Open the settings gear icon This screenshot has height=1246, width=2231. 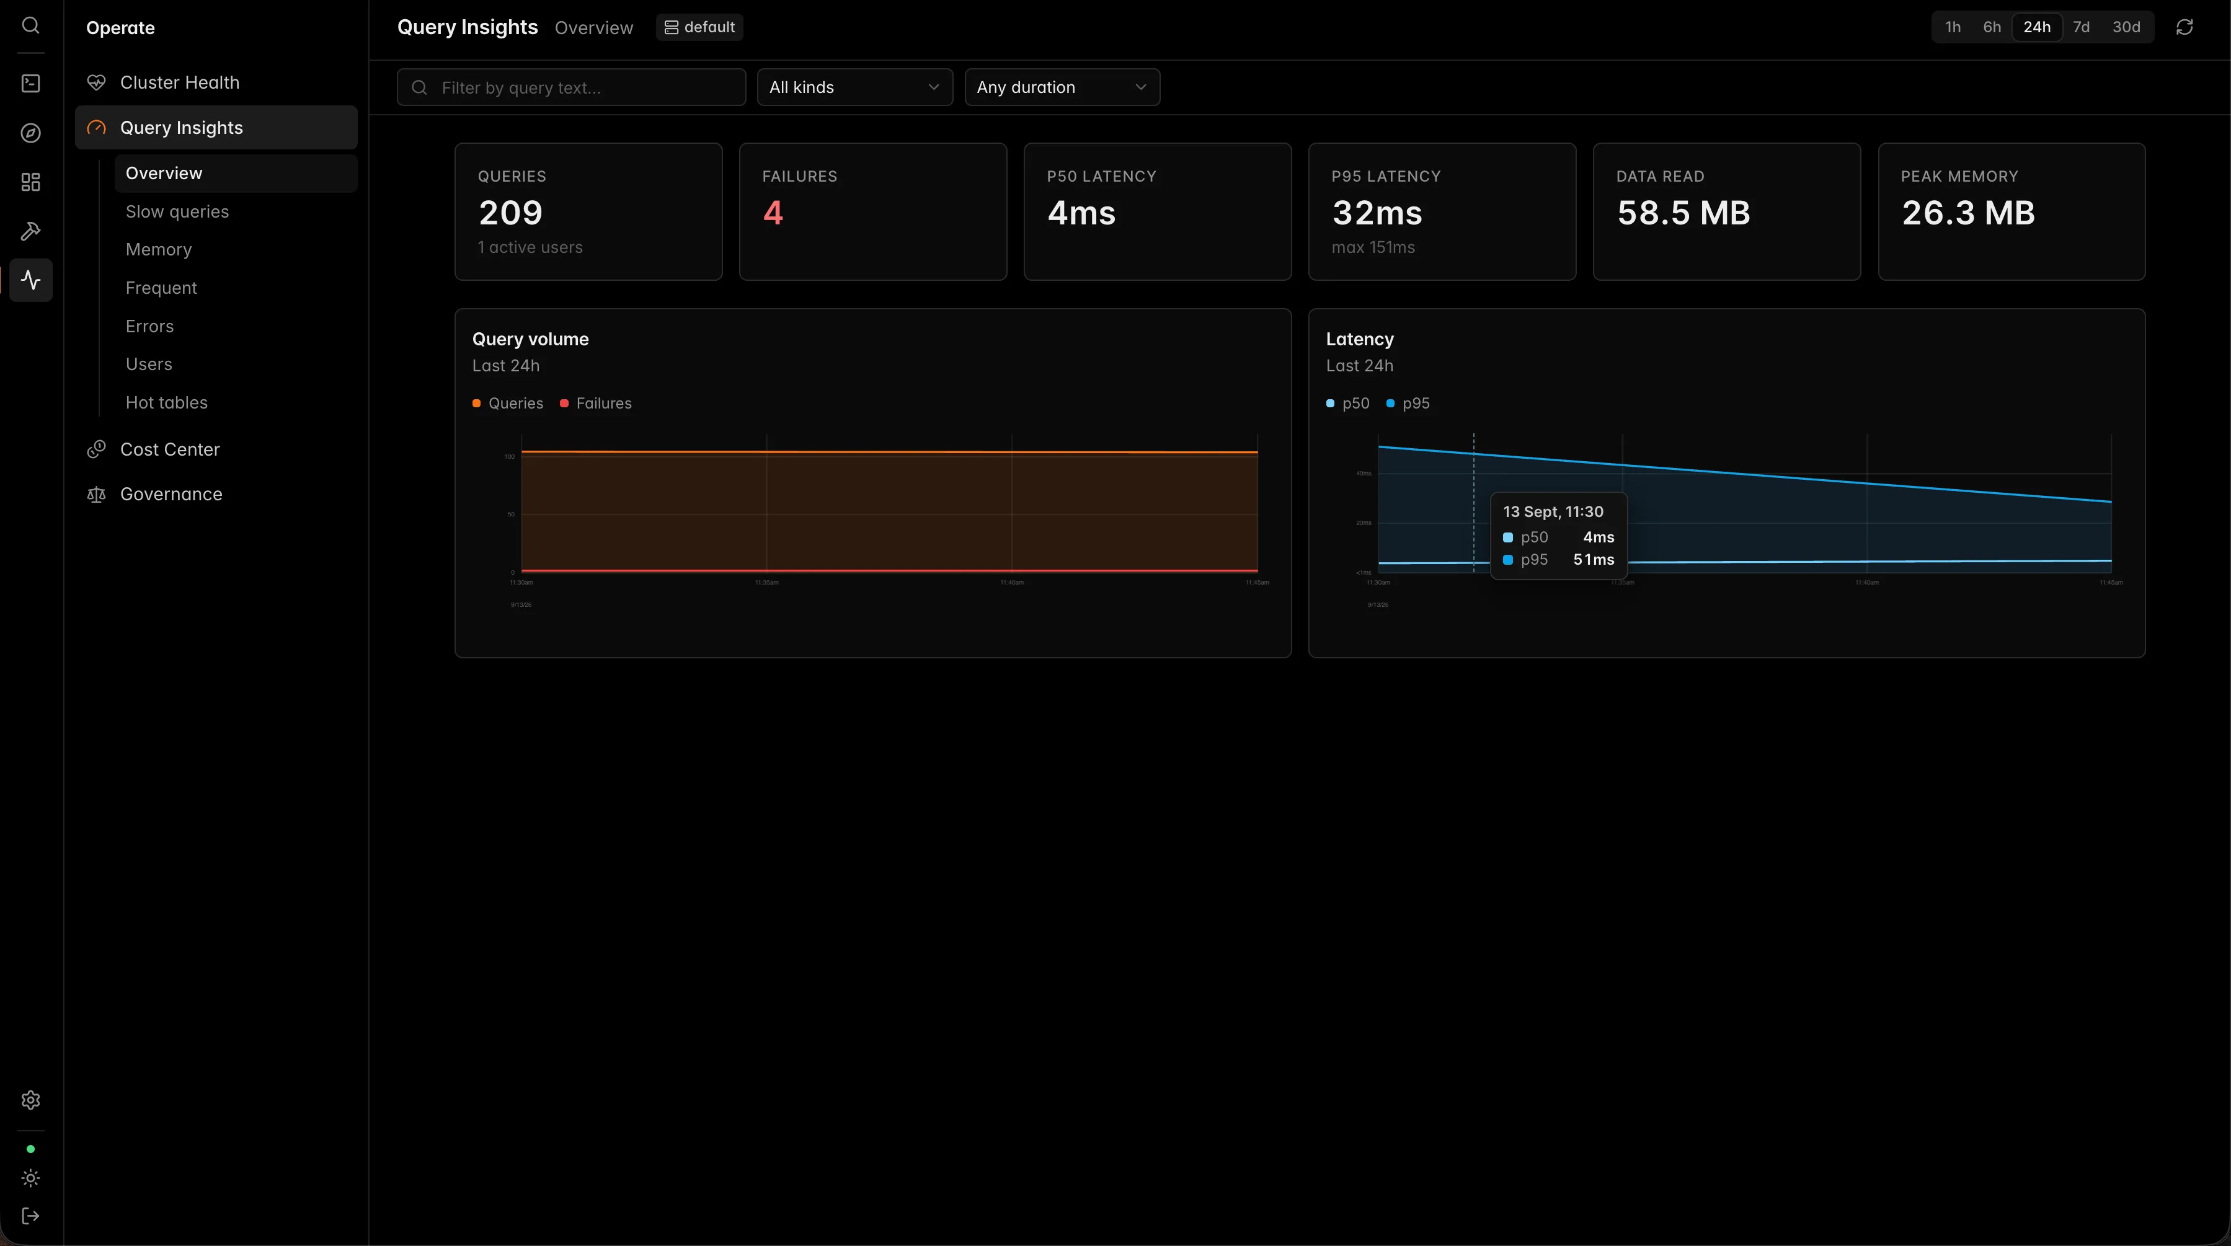click(x=30, y=1100)
